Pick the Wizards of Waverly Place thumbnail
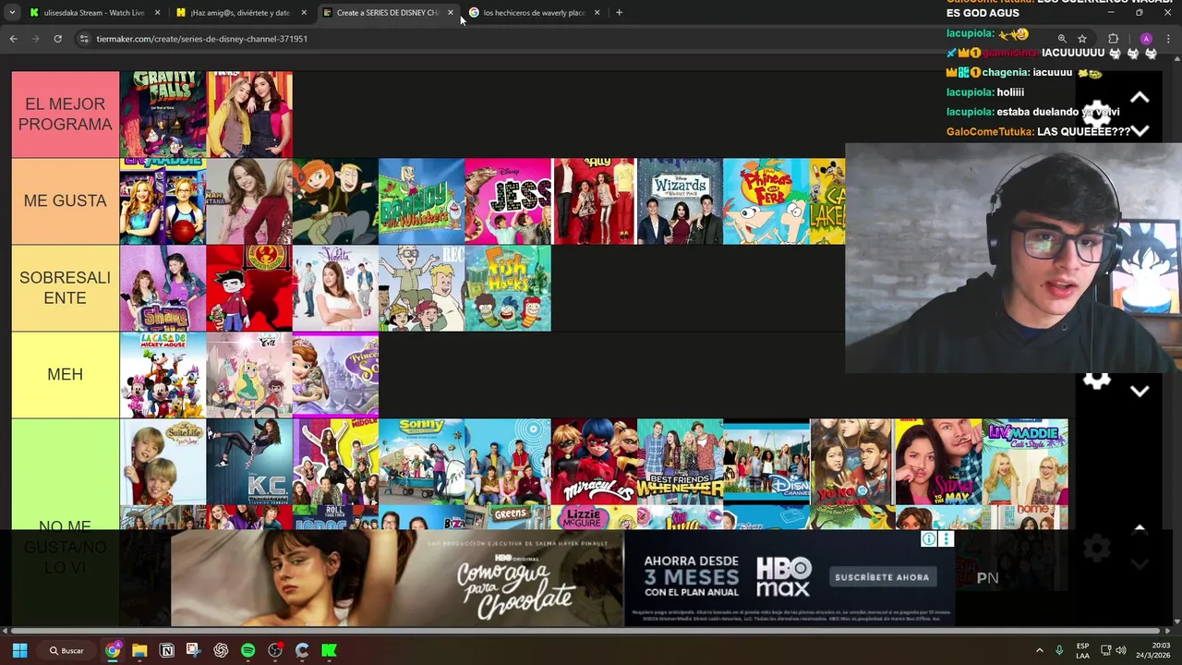 click(680, 201)
